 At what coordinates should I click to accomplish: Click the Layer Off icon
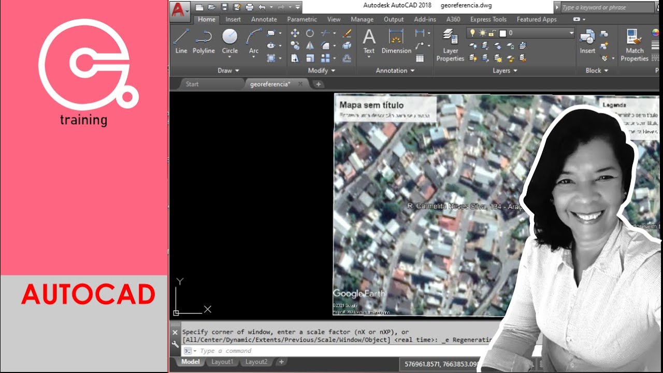[x=473, y=46]
